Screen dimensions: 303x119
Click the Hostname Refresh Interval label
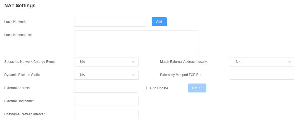25,114
